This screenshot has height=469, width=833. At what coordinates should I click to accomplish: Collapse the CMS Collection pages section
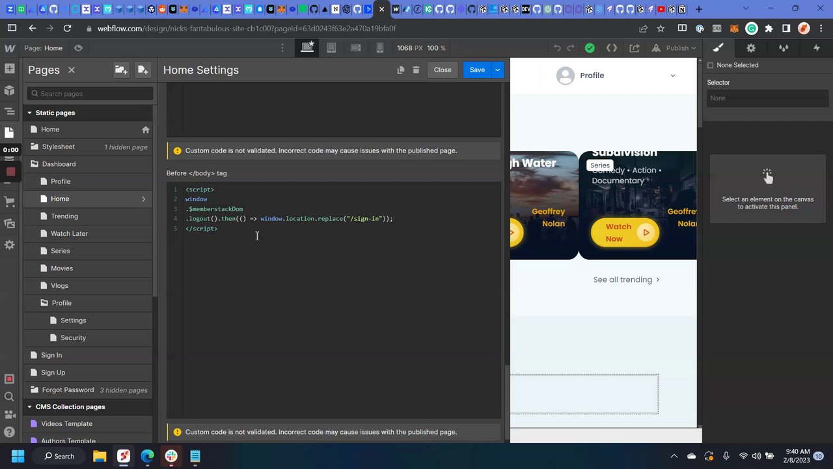[29, 406]
